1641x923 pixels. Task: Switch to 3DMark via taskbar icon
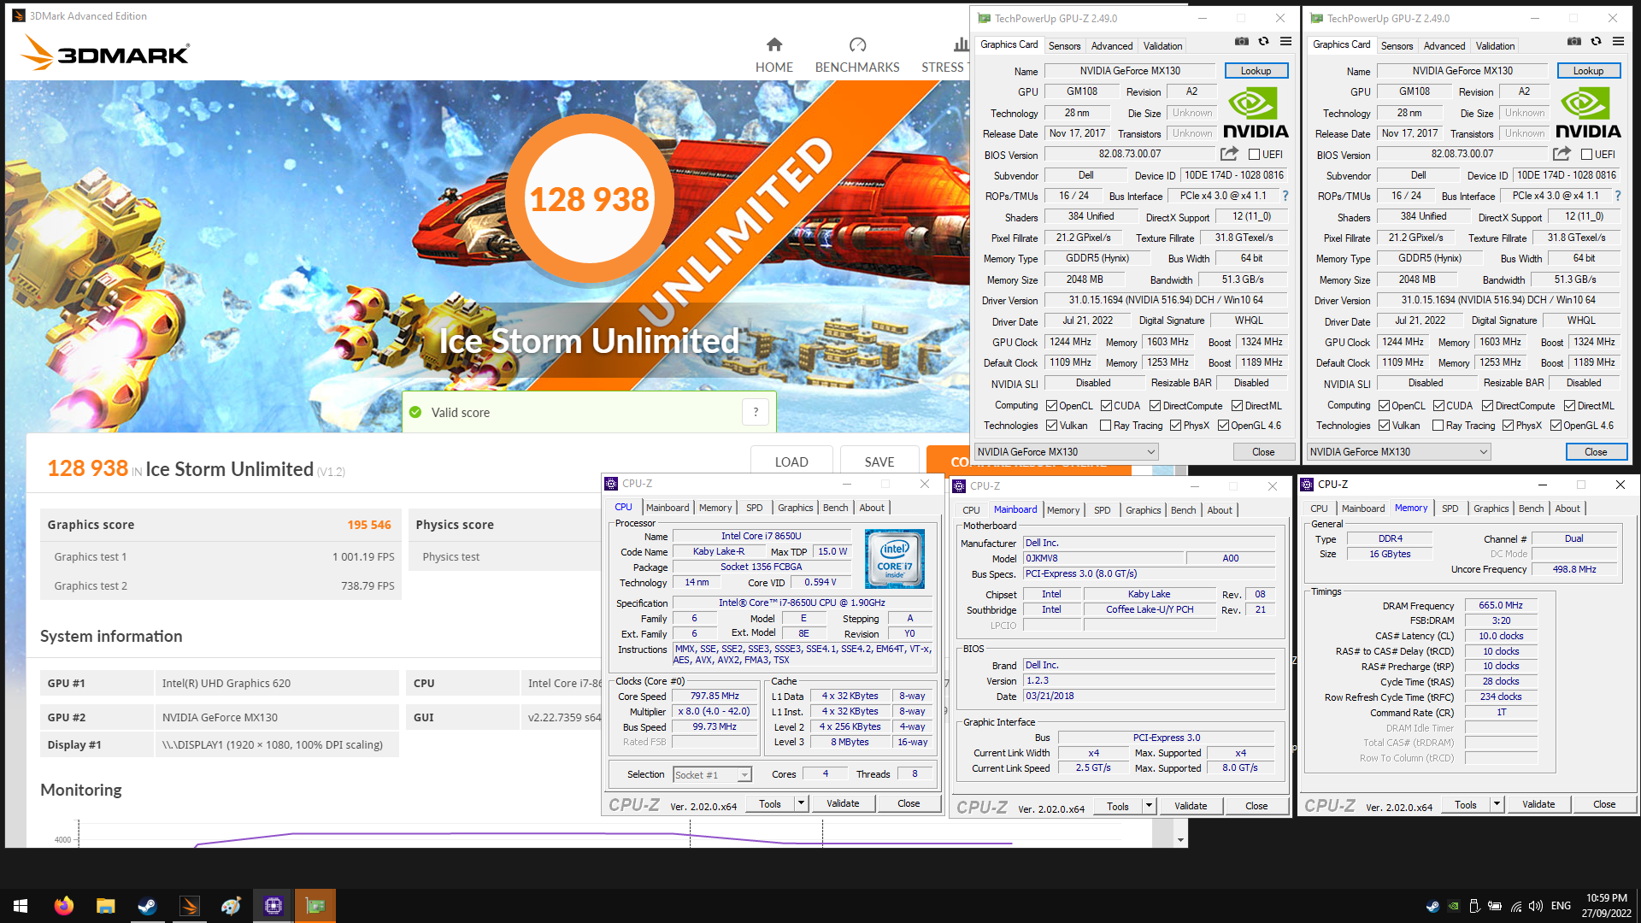[x=189, y=906]
